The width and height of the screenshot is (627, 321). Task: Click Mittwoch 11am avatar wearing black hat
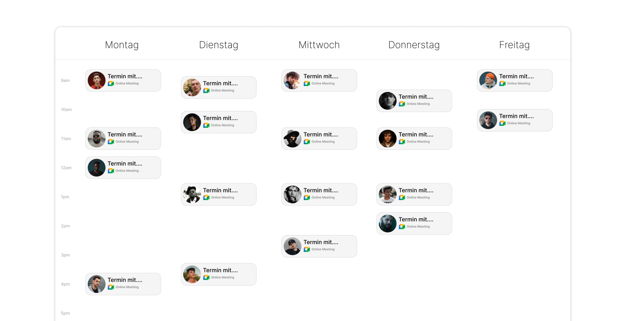(292, 139)
